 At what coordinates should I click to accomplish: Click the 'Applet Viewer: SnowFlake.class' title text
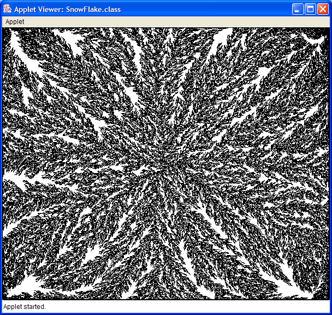tap(68, 9)
